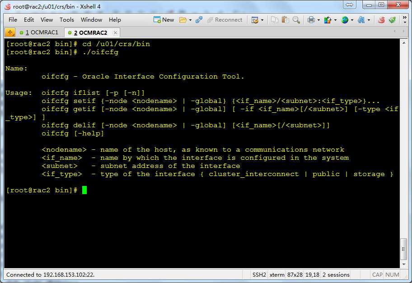Expand the globe Encoding dropdown arrow

352,20
